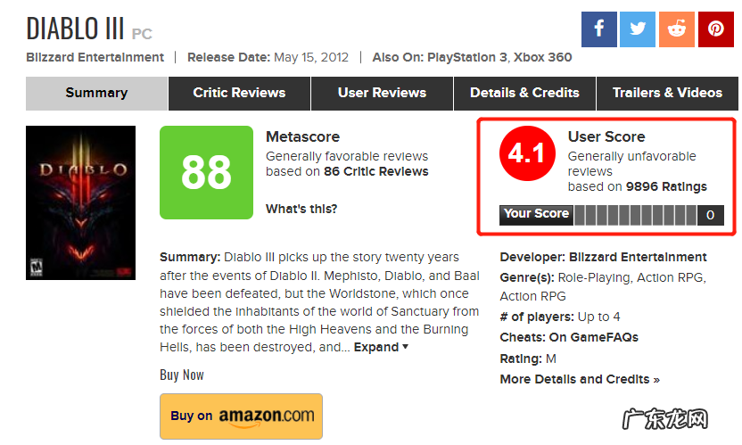The width and height of the screenshot is (742, 445).
Task: Set a rating on the Your Score bar
Action: tap(635, 215)
